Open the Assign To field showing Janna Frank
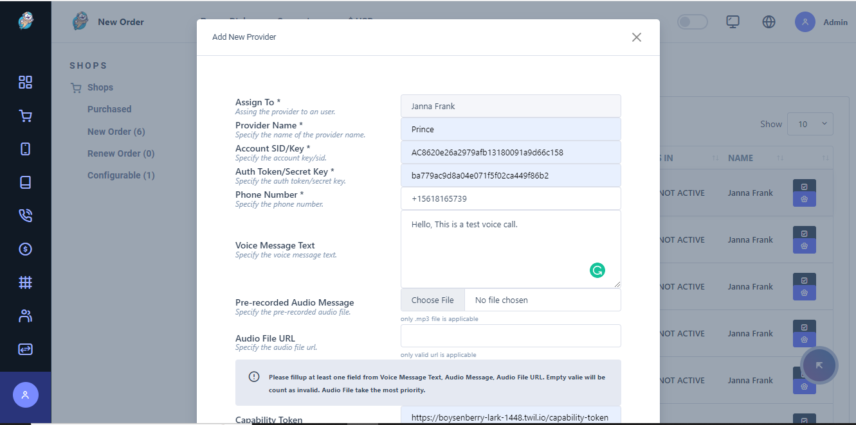This screenshot has height=425, width=856. 510,106
